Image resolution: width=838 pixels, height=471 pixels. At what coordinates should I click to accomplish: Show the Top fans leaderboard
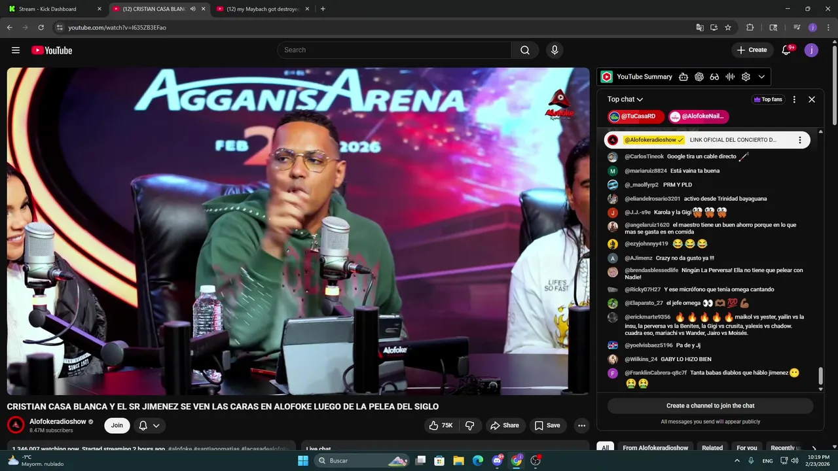tap(768, 99)
